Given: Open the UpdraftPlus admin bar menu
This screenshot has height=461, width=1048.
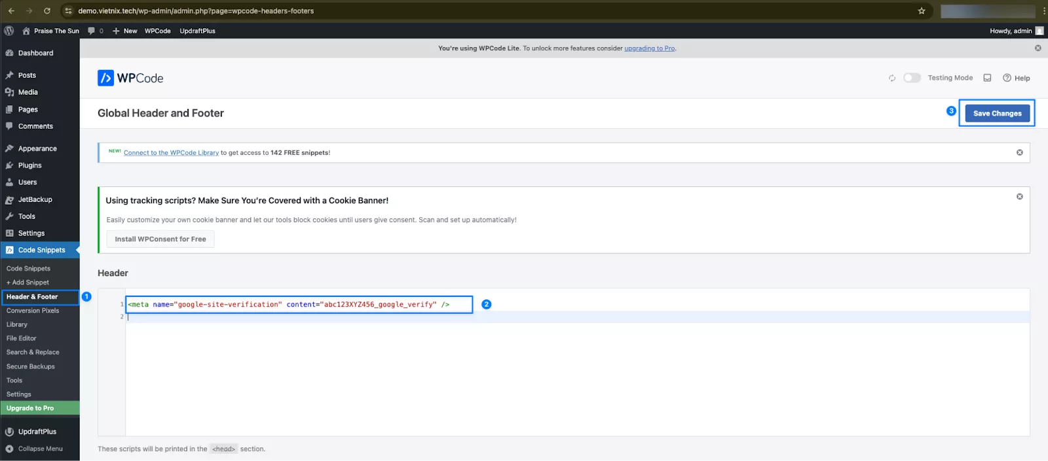Looking at the screenshot, I should 197,31.
